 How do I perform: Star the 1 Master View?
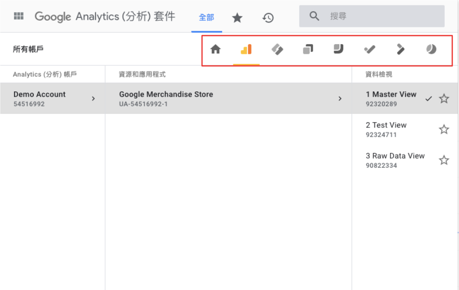click(x=444, y=99)
